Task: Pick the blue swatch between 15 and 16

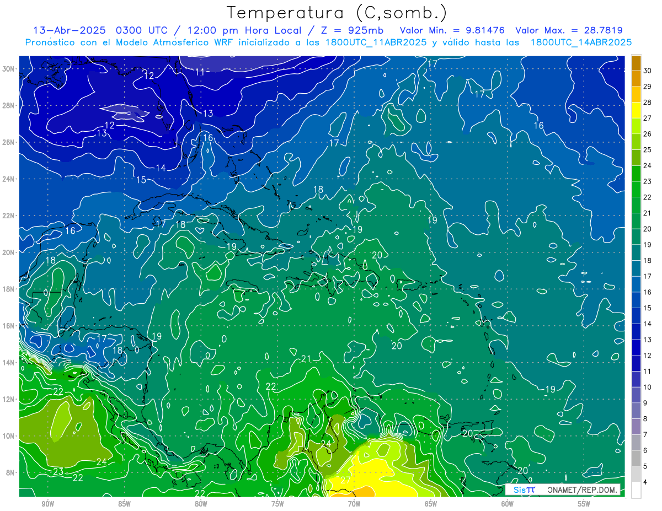Action: point(636,300)
